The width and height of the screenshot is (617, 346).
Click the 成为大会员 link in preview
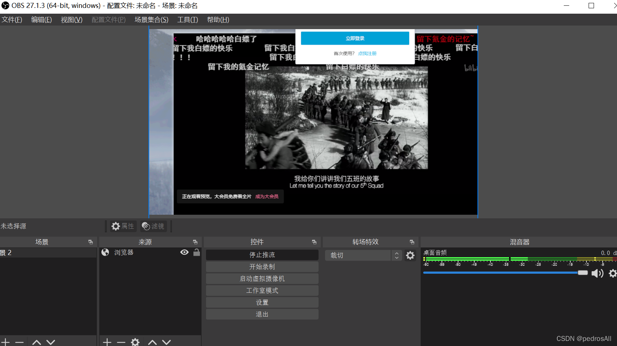[x=267, y=196]
